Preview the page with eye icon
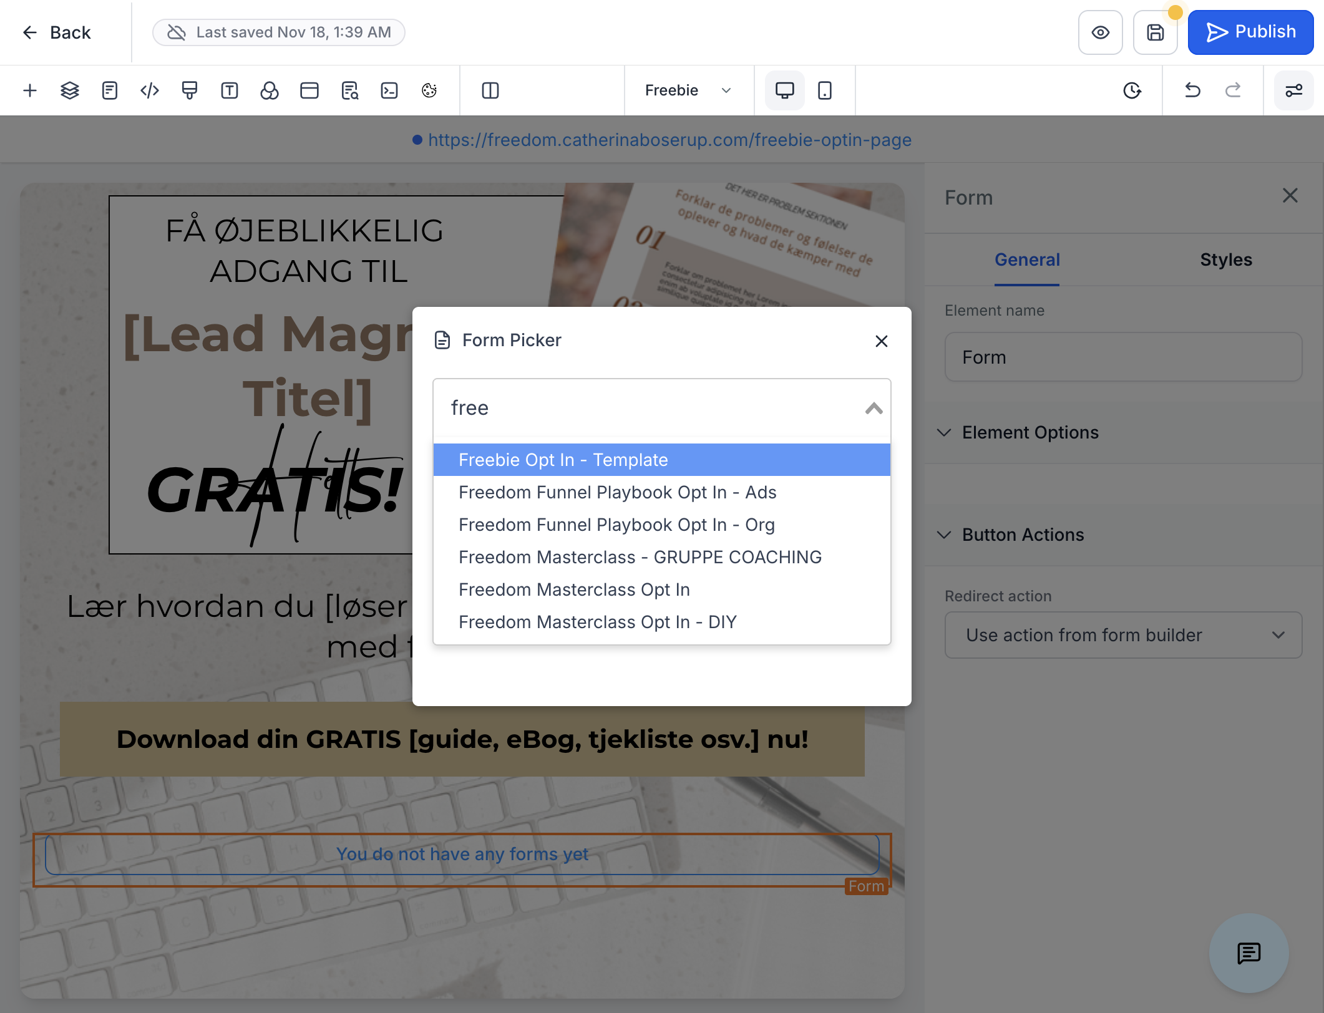The height and width of the screenshot is (1013, 1324). point(1101,32)
